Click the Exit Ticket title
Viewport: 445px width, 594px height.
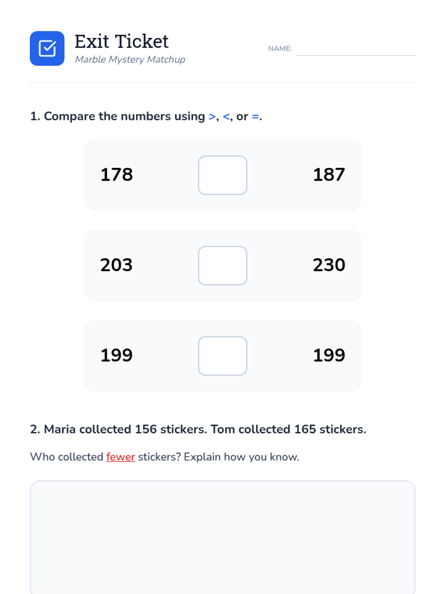(x=122, y=41)
